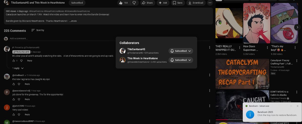Open @johnh7293 profile avatar
The image size is (302, 124).
7,107
